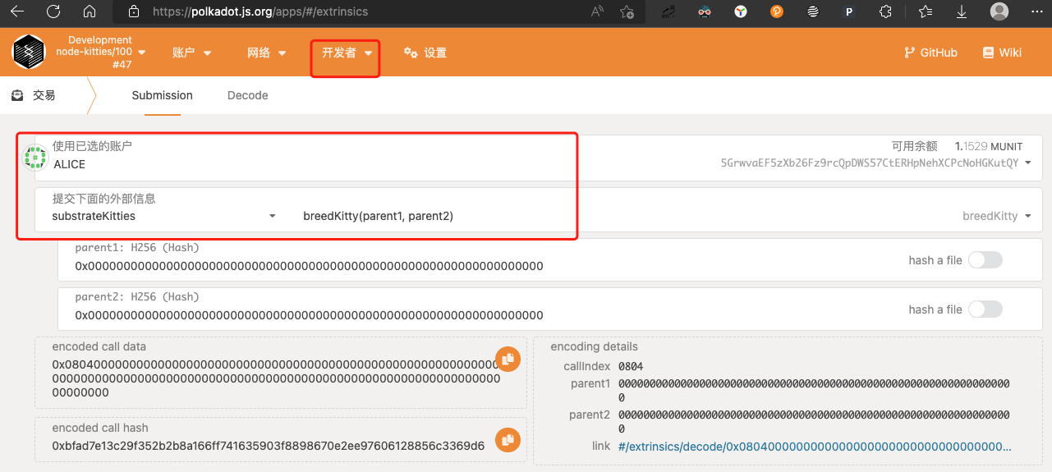Open the Wiki link
The image size is (1052, 472).
[1002, 53]
